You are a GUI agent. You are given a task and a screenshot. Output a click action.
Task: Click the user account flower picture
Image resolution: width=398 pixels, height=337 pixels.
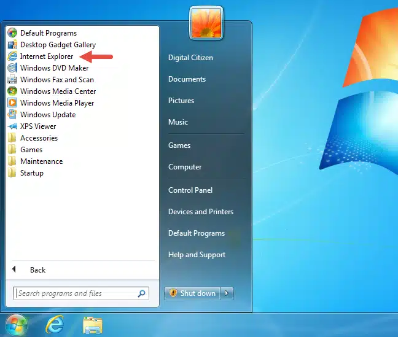206,21
